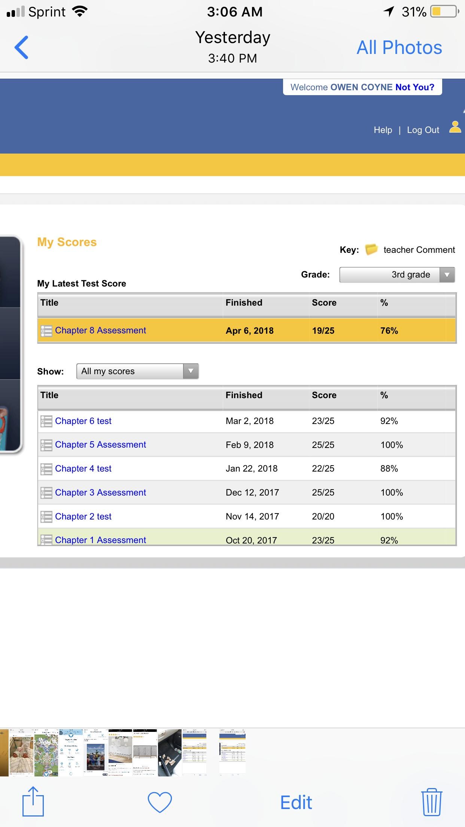
Task: Click the 88% percentage cell
Action: click(389, 469)
